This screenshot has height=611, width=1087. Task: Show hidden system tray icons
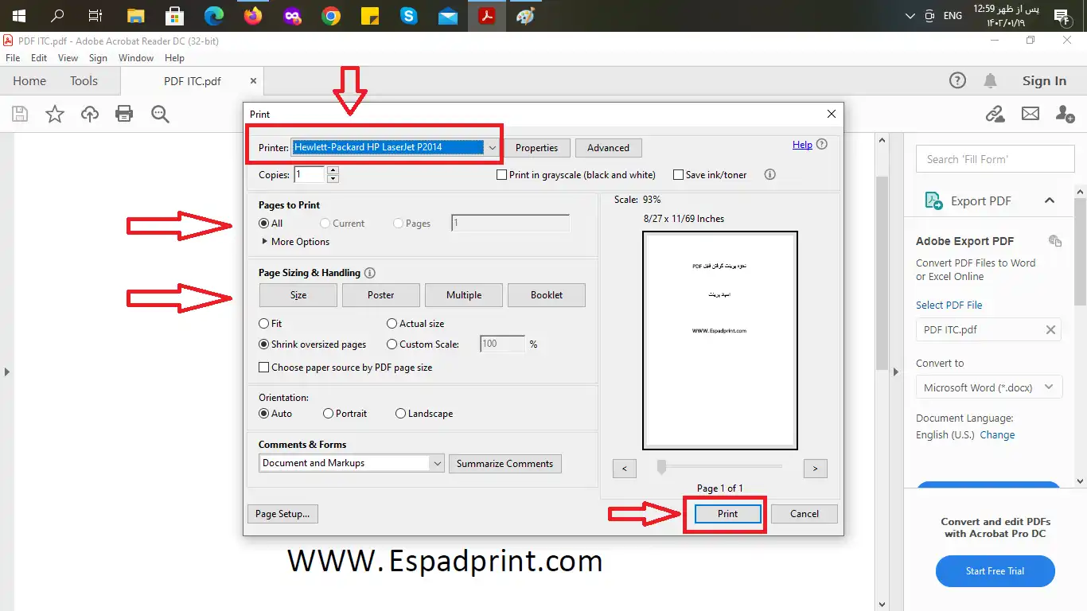910,15
